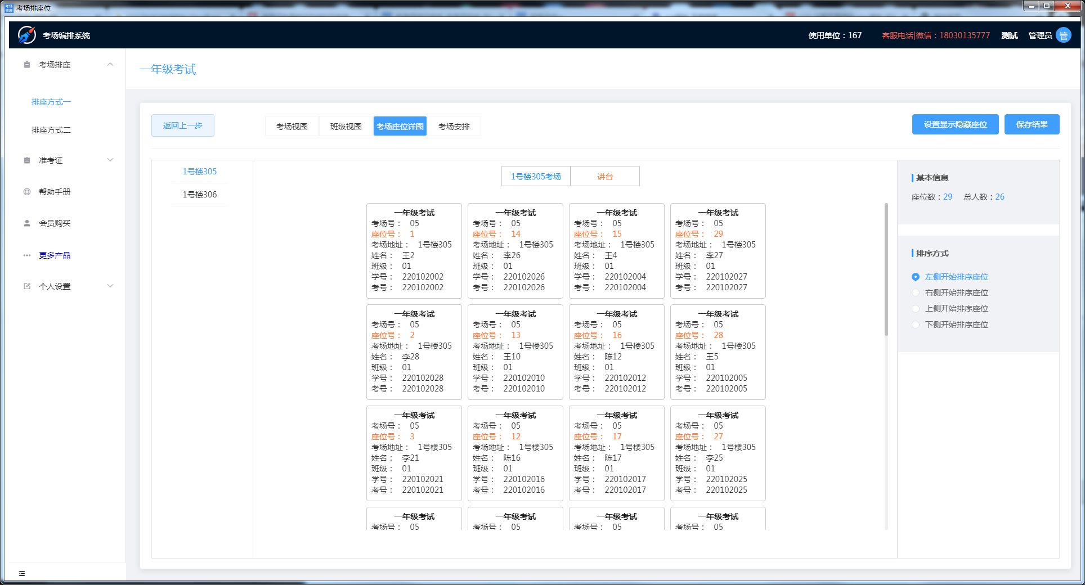Close the 考场排座位 window

(x=1068, y=6)
